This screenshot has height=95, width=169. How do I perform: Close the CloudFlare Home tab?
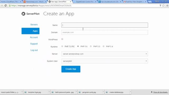pos(21,2)
